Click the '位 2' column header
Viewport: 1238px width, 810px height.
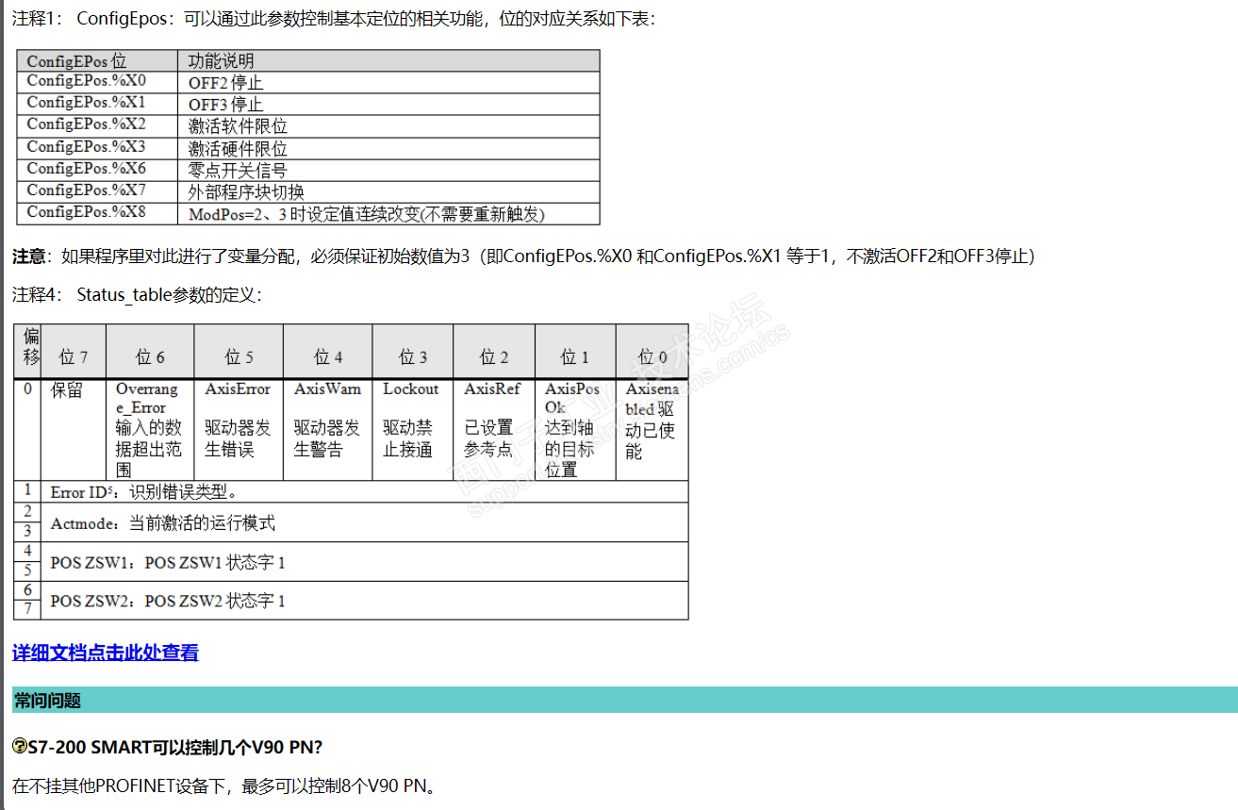[494, 351]
